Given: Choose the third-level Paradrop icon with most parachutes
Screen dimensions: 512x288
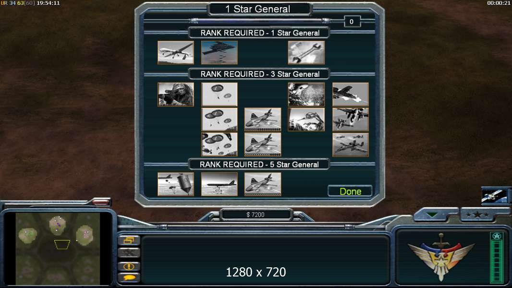Looking at the screenshot, I should [219, 144].
